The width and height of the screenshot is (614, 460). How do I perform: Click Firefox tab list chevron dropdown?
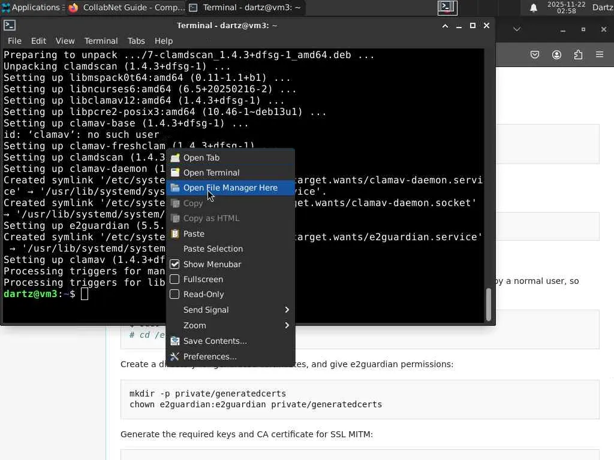tap(517, 29)
